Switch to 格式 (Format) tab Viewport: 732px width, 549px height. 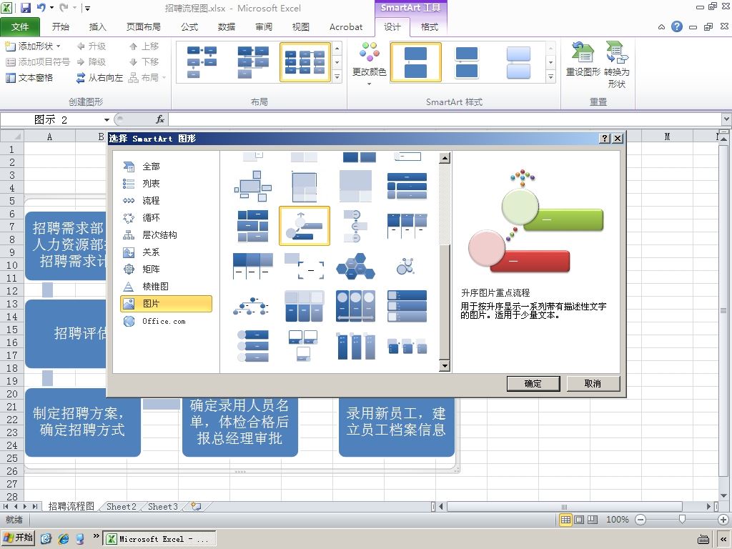coord(430,27)
